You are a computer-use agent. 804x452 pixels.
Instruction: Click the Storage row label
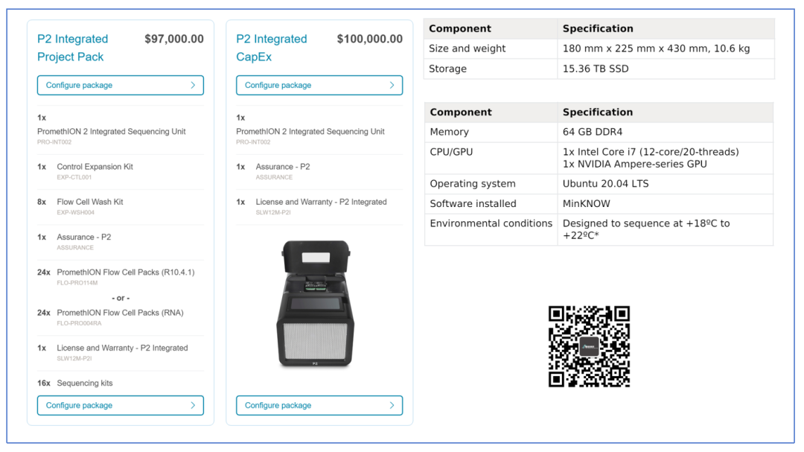[x=447, y=69]
